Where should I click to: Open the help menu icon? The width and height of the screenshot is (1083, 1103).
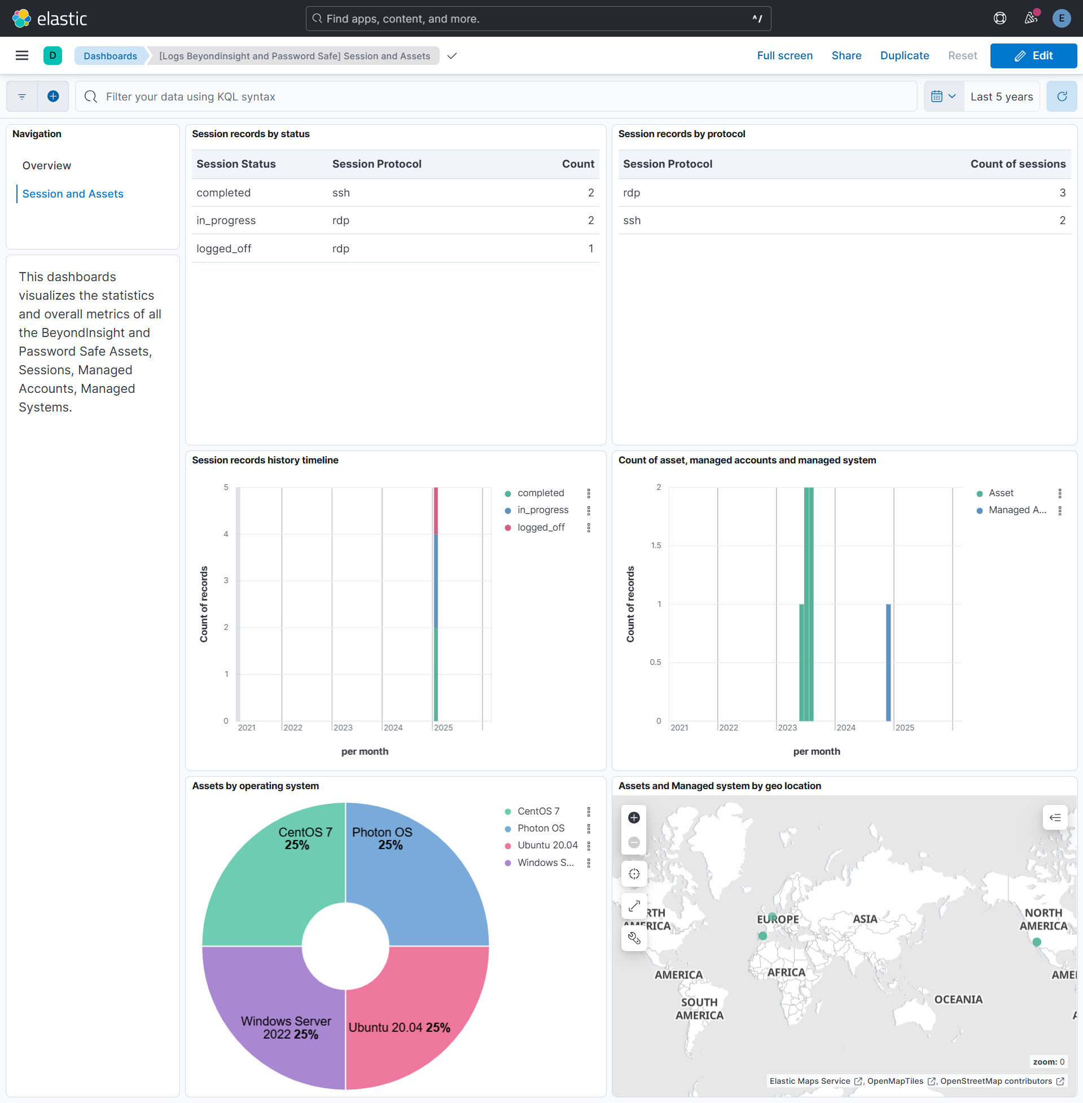click(x=999, y=18)
